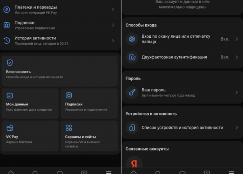Image resolution: width=243 pixels, height=174 pixels.
Task: Open the Подписки card titled Управление и подключение
Action: click(x=89, y=103)
